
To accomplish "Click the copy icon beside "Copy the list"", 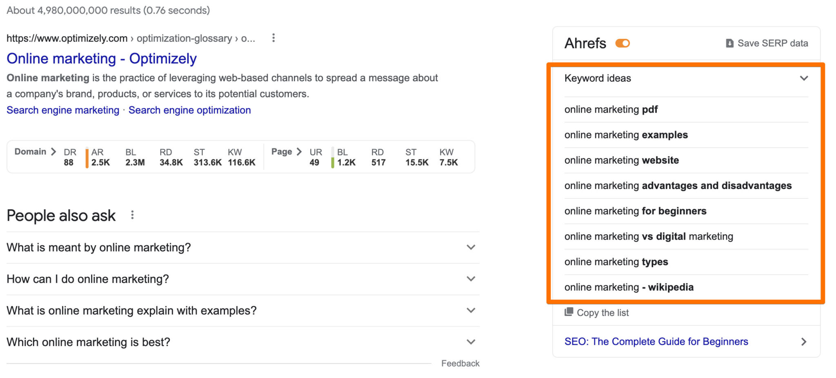I will click(569, 312).
